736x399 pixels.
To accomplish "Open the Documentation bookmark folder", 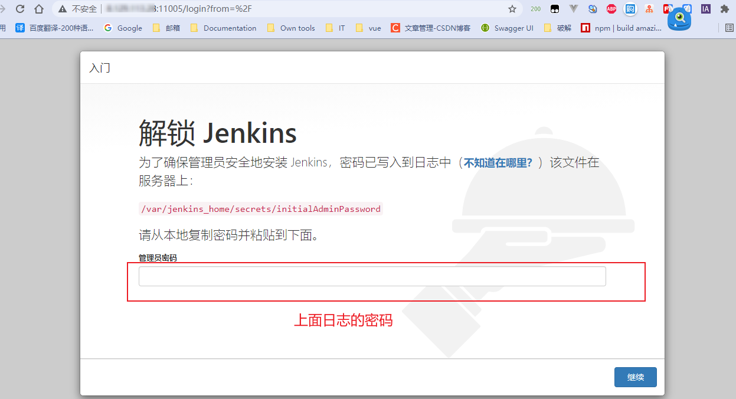I will (224, 28).
